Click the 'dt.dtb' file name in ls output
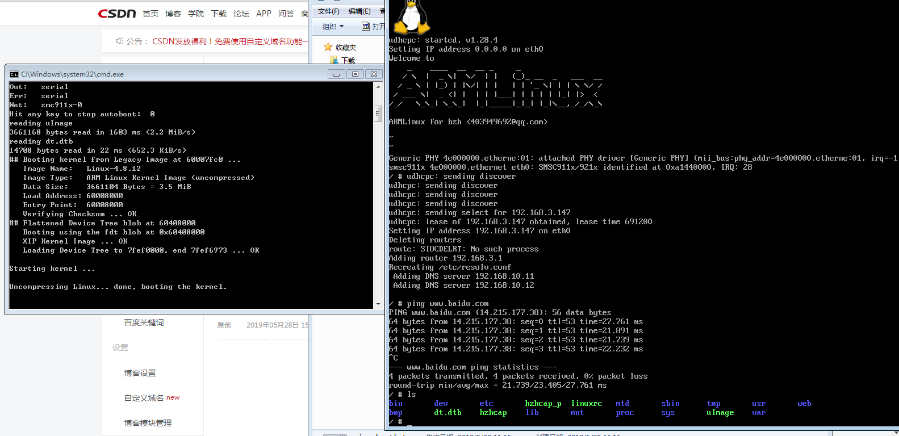The width and height of the screenshot is (899, 436). [448, 413]
